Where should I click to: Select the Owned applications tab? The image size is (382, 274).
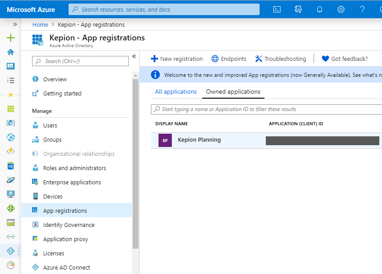click(x=233, y=91)
